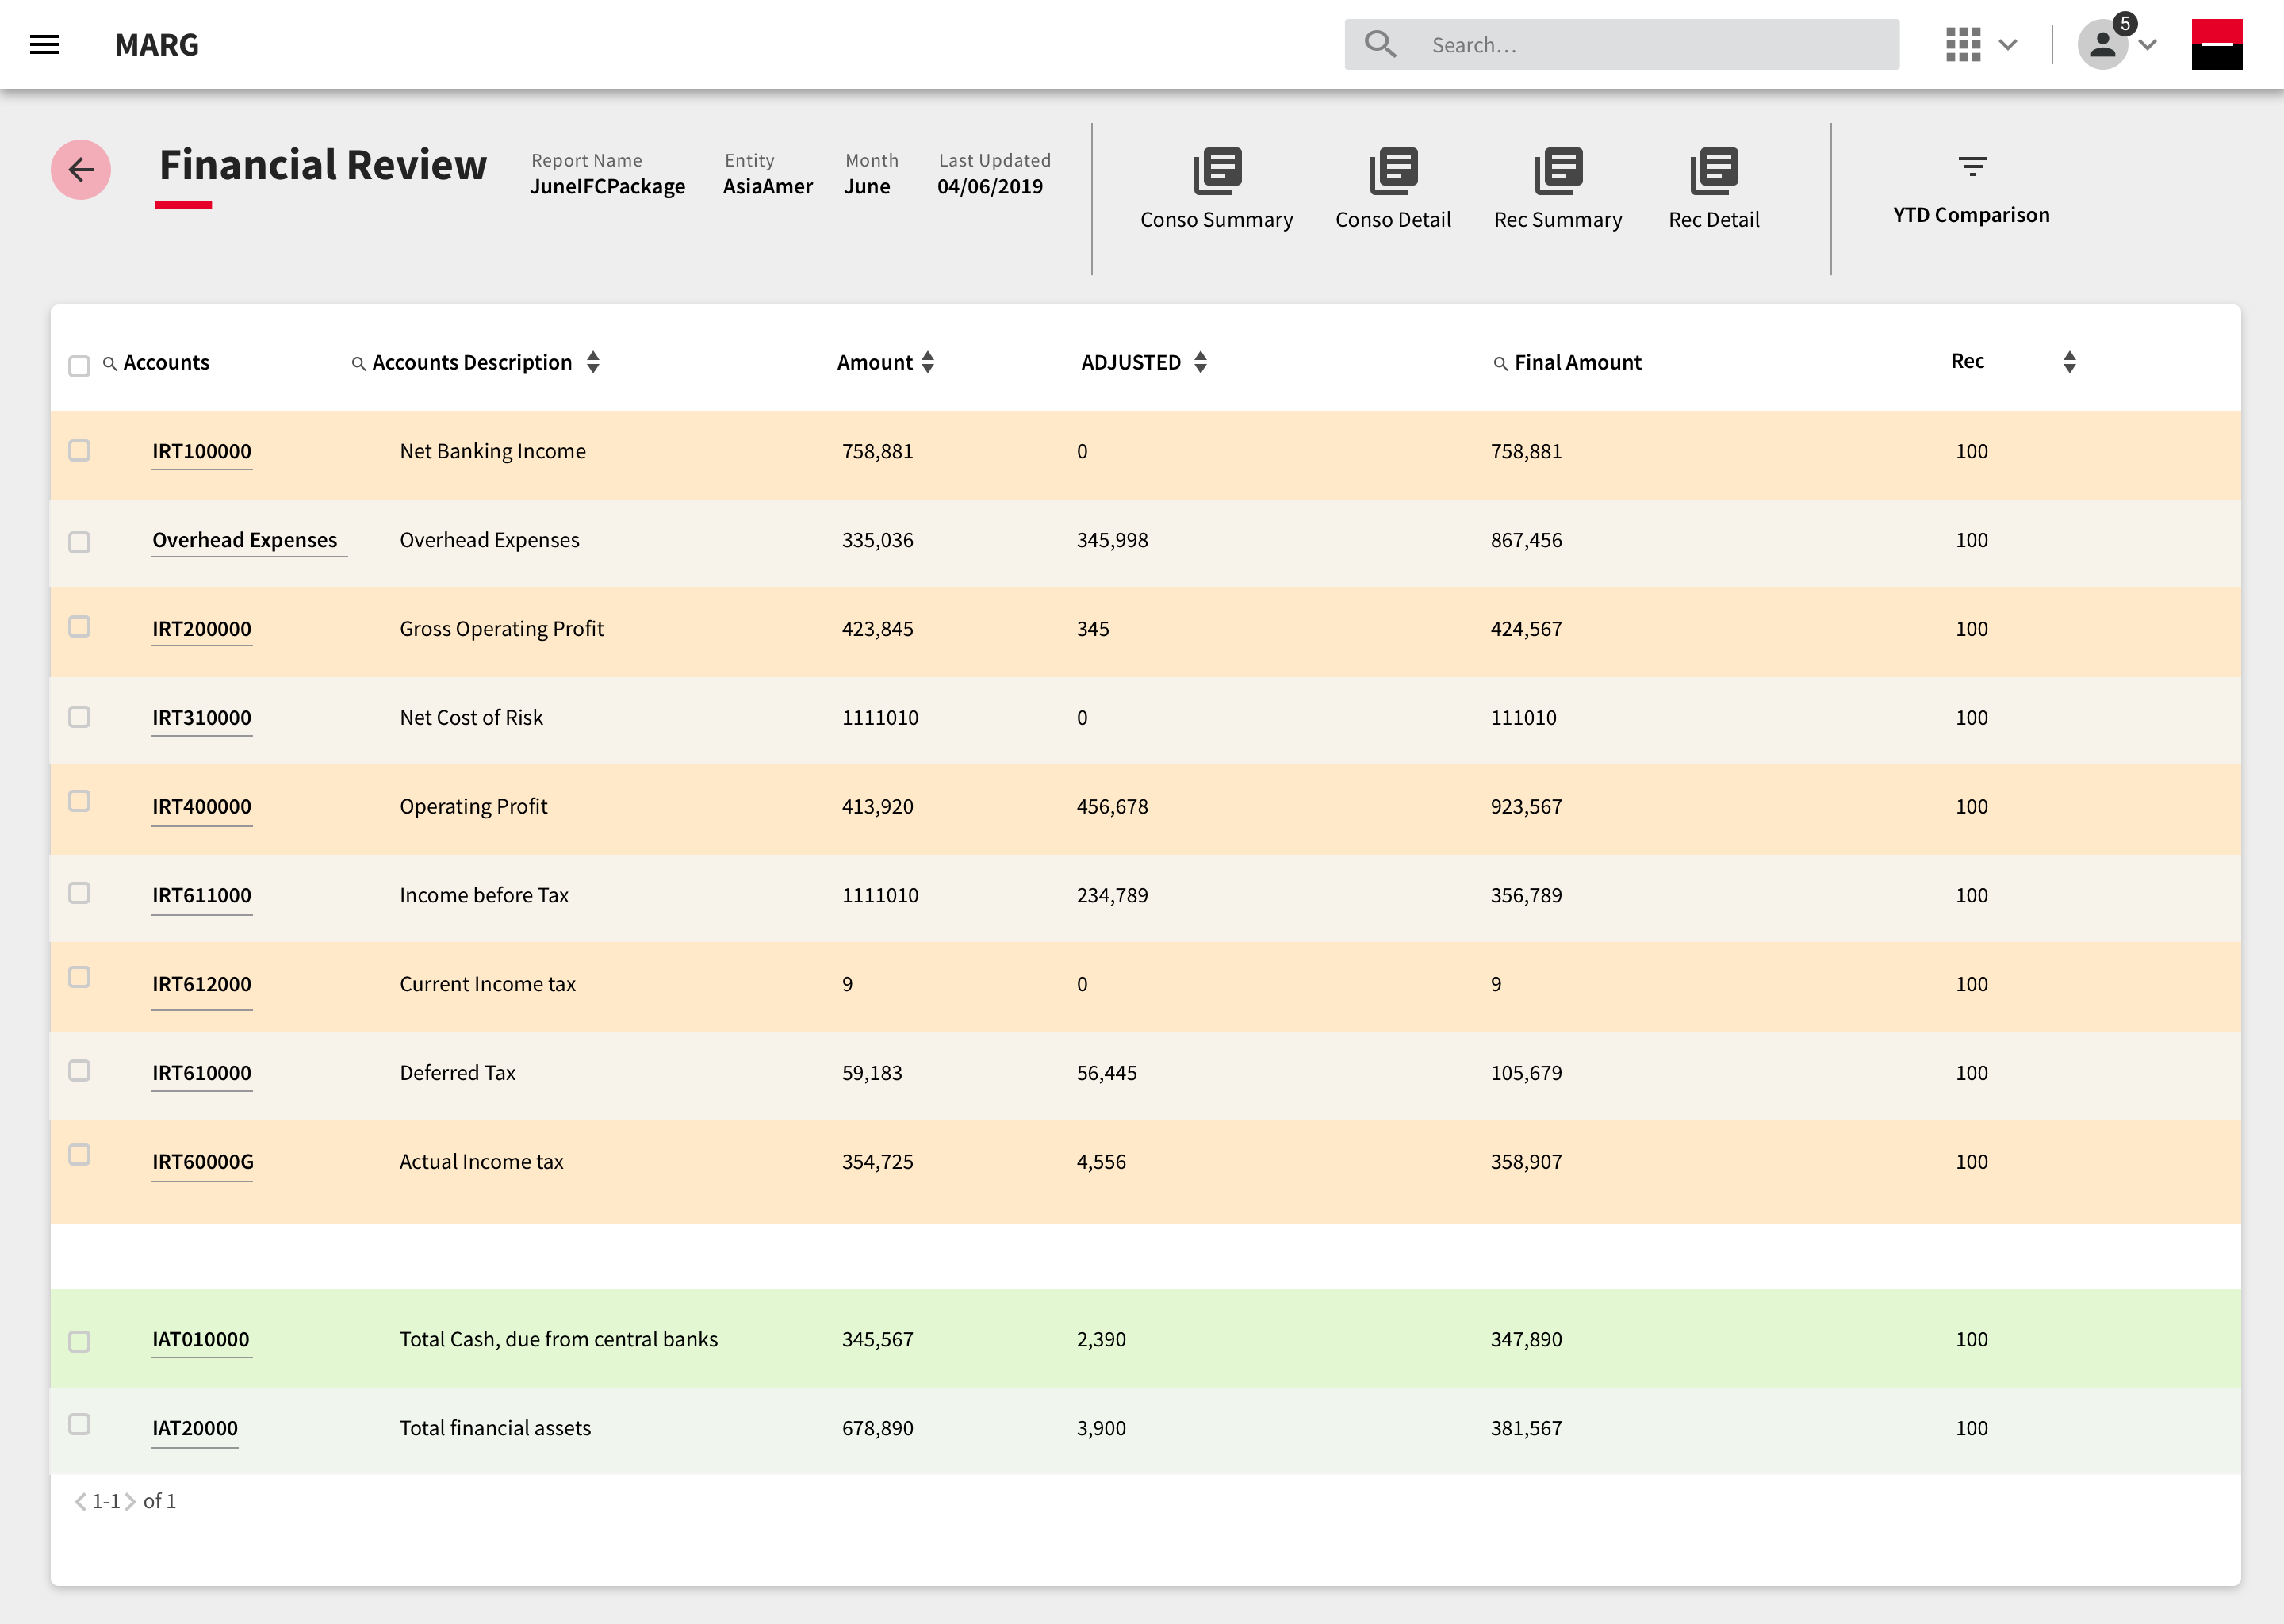Expand the user profile dropdown chevron
This screenshot has height=1624, width=2284.
(2147, 45)
